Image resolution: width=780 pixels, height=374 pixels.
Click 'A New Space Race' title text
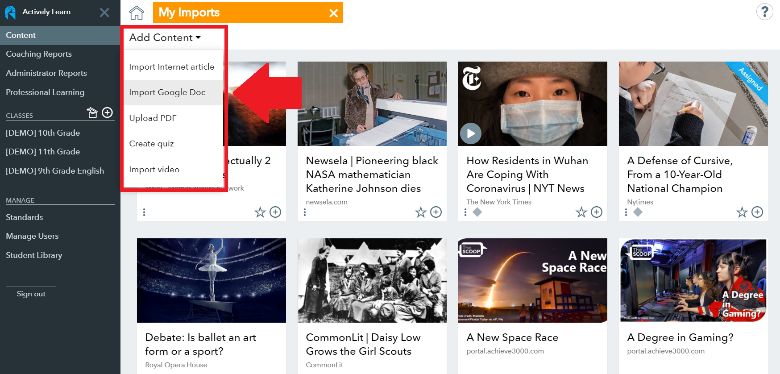512,337
